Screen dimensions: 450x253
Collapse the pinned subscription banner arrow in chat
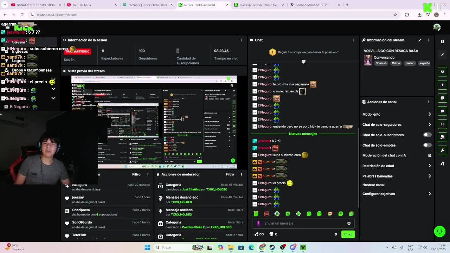303,61
